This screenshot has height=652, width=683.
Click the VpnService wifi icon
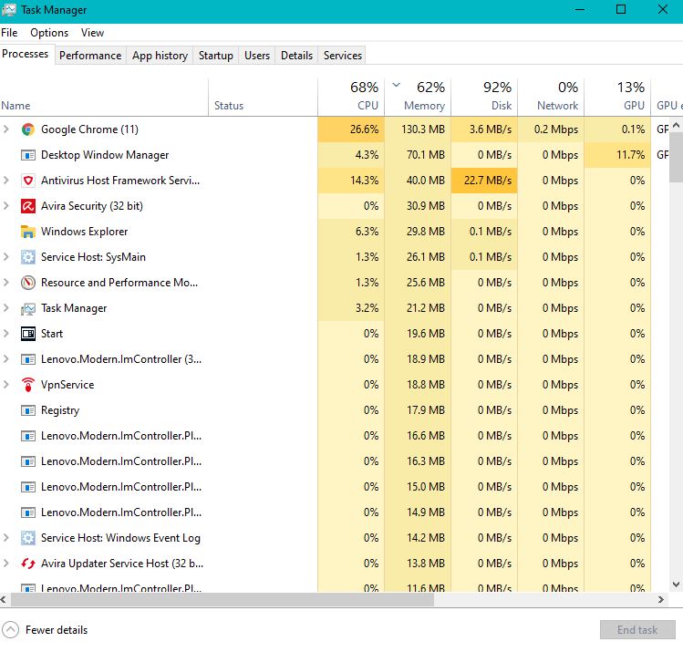coord(28,385)
